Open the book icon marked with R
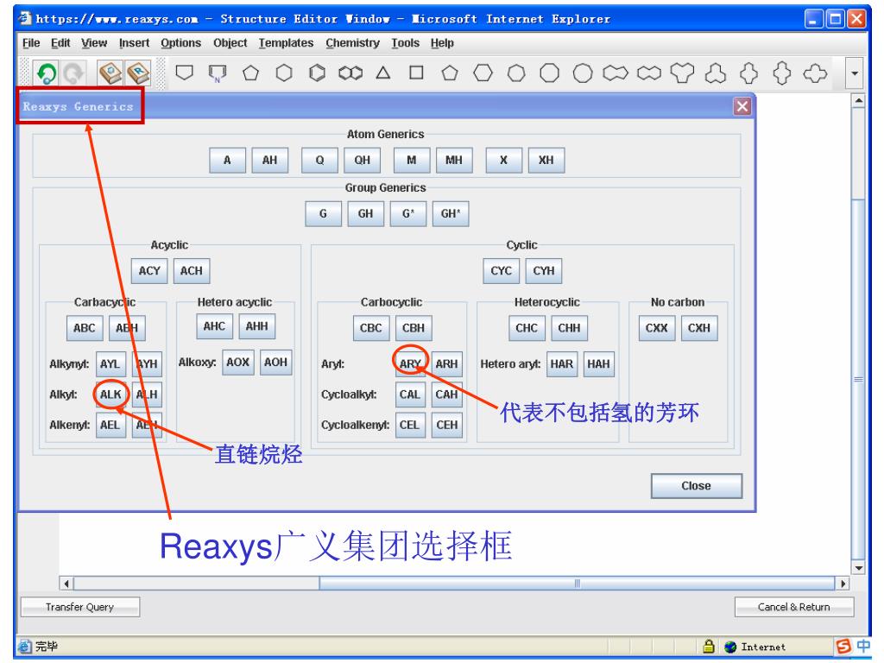The image size is (884, 663). point(138,73)
